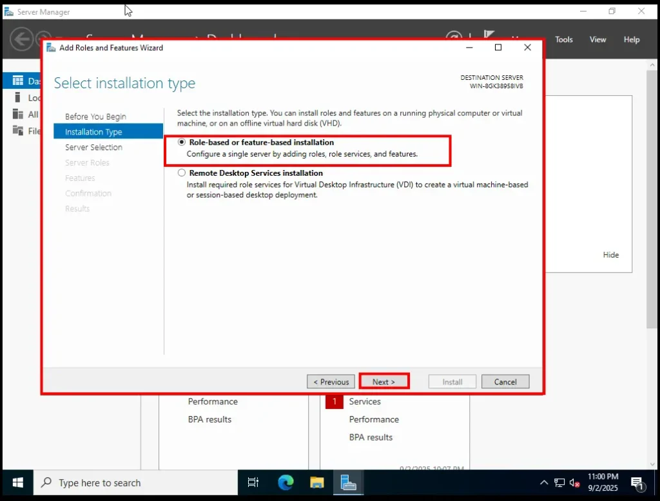
Task: Click the Dashboard icon in Server Manager sidebar
Action: point(17,80)
